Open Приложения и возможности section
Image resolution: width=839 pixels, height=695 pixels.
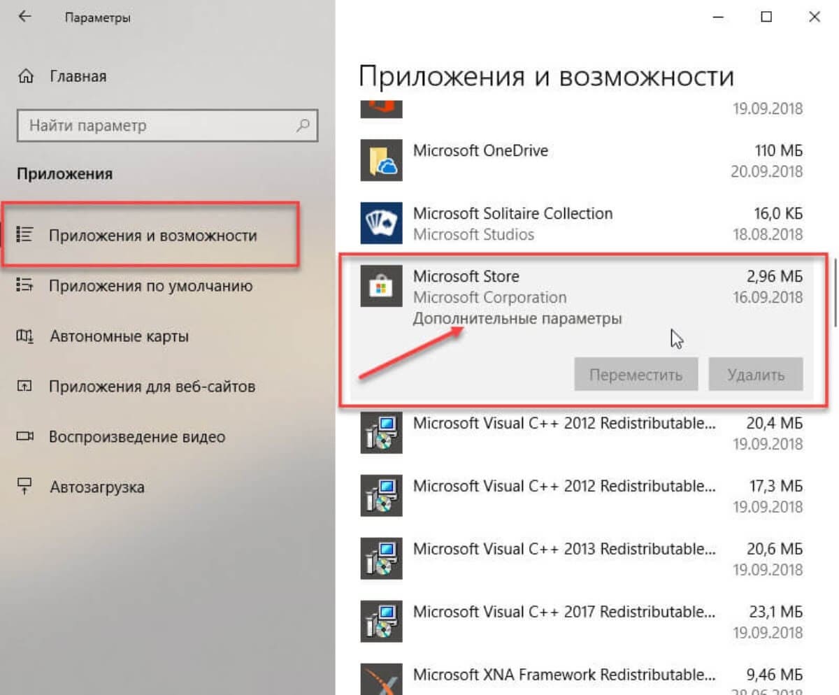pos(153,236)
